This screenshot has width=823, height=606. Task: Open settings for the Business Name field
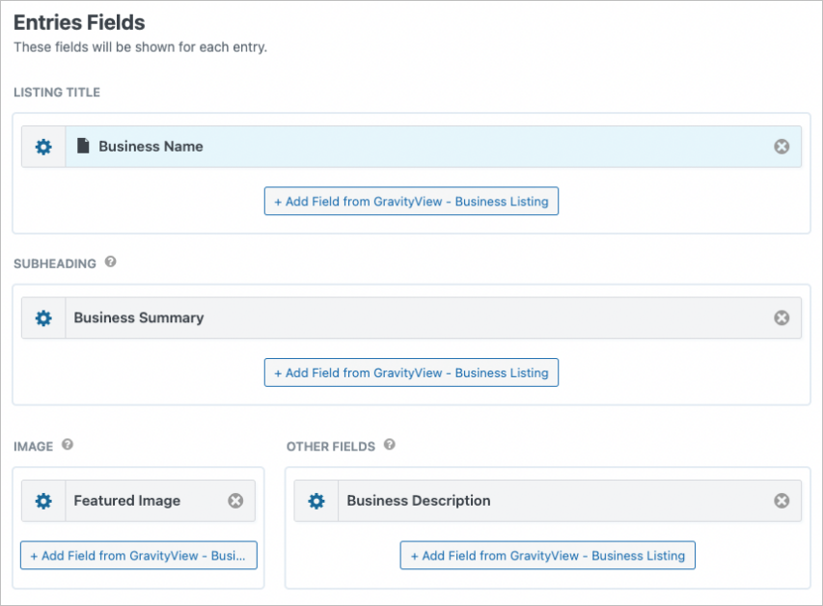point(42,147)
